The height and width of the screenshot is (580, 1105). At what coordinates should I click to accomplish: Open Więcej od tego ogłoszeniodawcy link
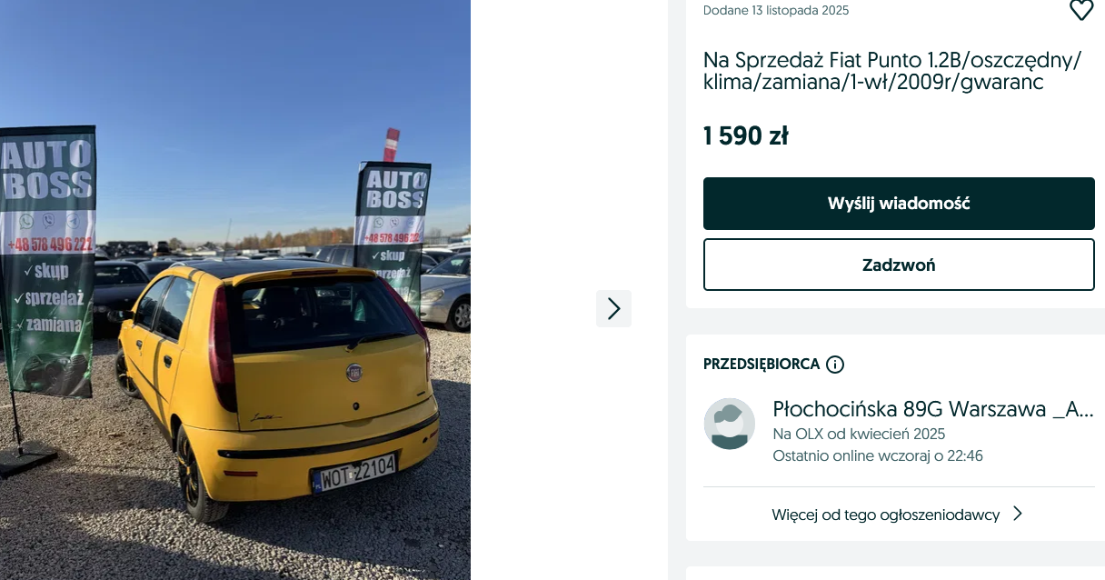click(x=886, y=515)
